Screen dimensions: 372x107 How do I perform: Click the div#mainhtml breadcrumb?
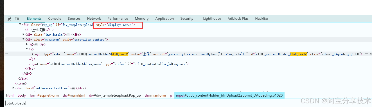coord(74,95)
